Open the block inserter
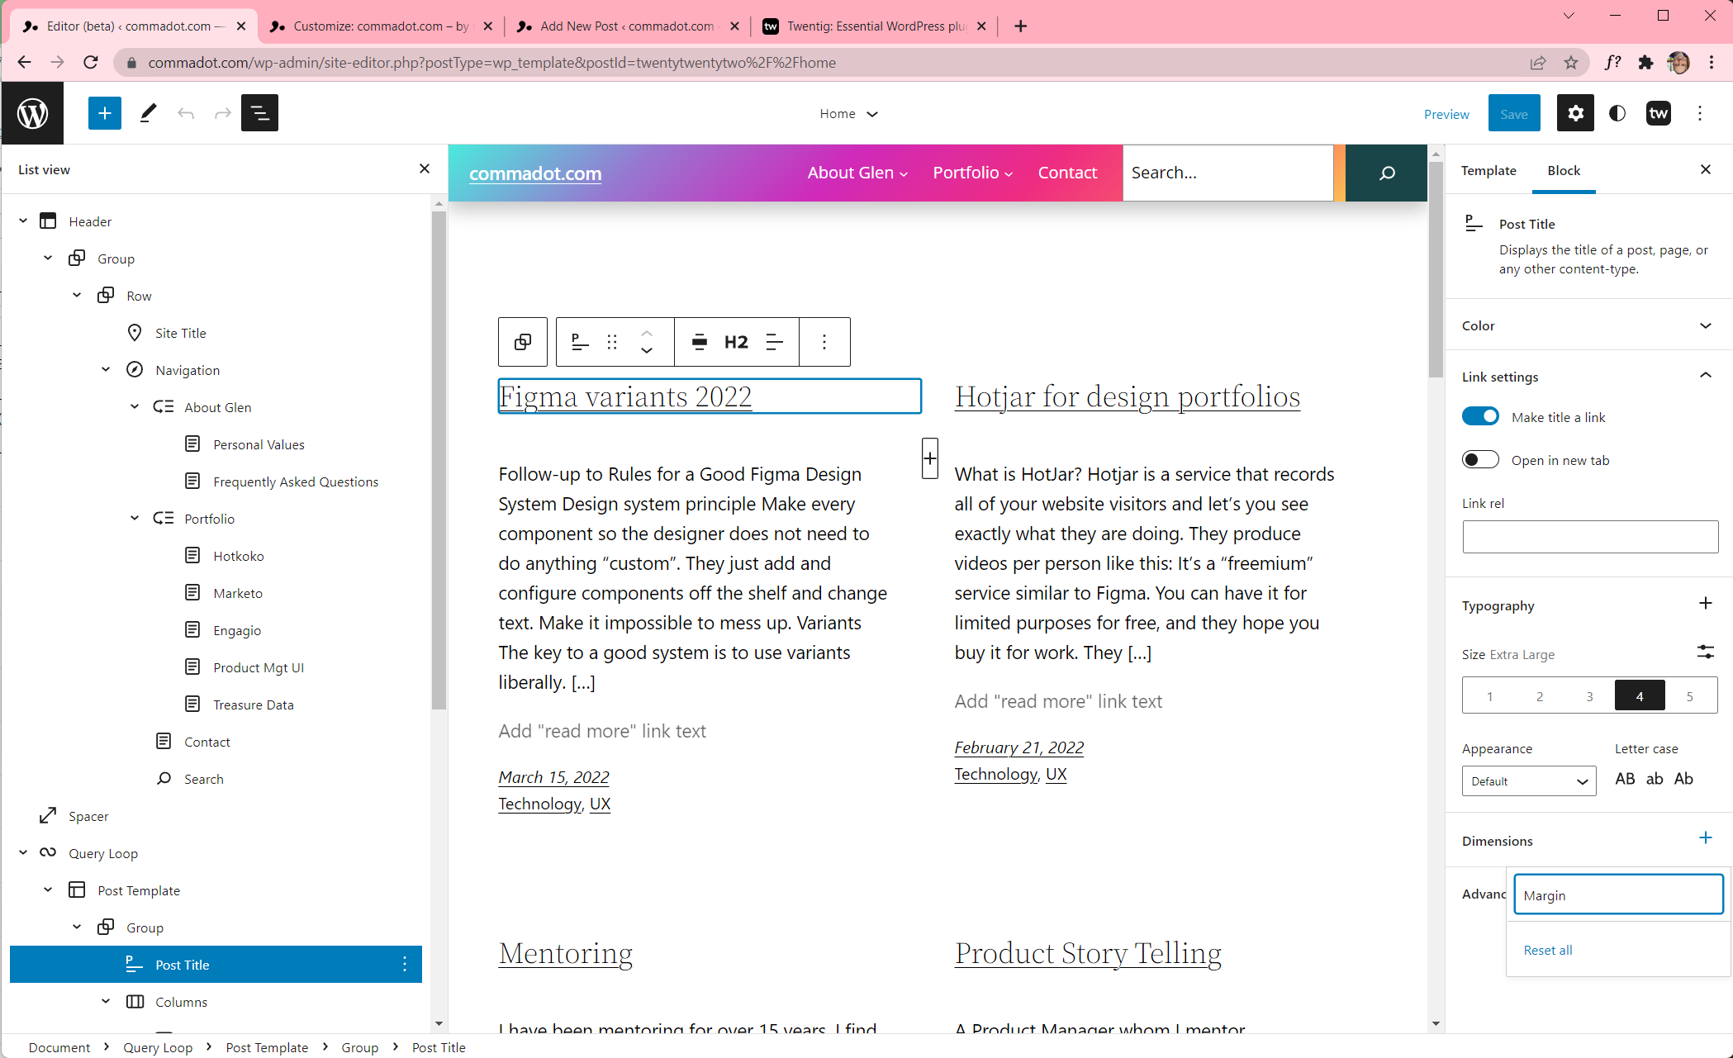Image resolution: width=1733 pixels, height=1058 pixels. [x=104, y=113]
